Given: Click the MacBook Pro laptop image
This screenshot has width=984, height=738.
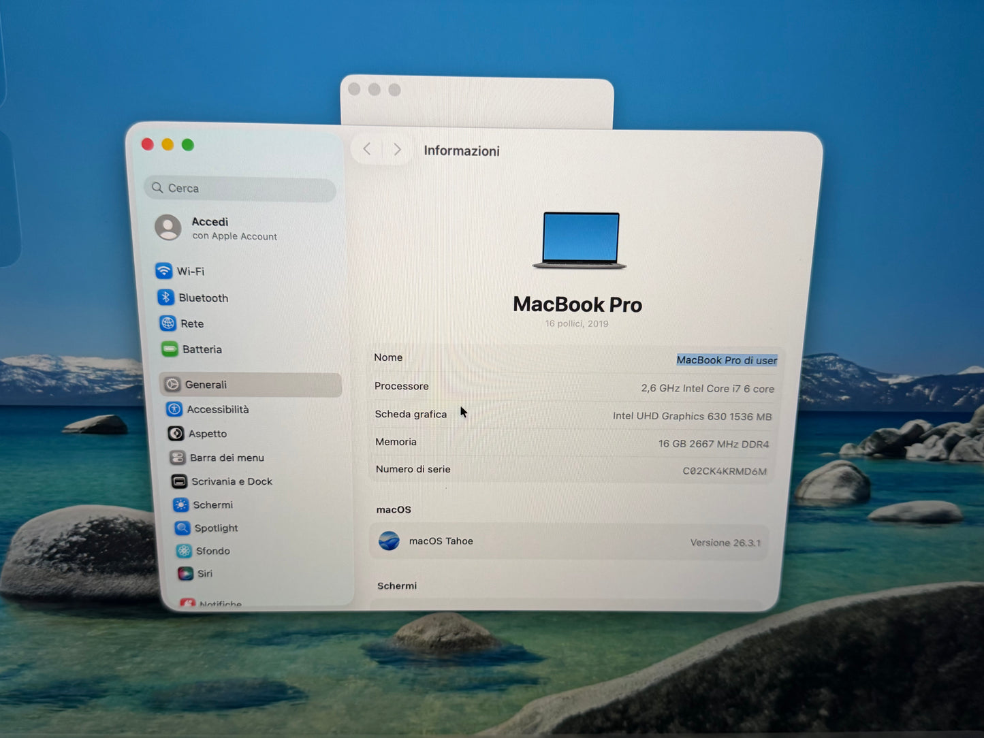Looking at the screenshot, I should pyautogui.click(x=580, y=240).
